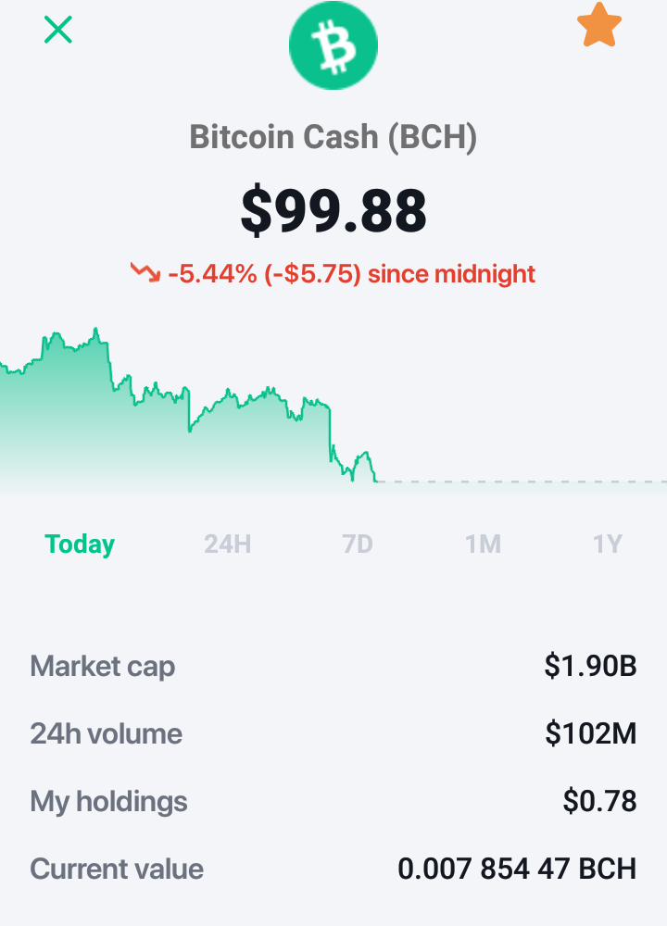
Task: Tap the 0.007 854 47 BCH value
Action: coord(517,869)
